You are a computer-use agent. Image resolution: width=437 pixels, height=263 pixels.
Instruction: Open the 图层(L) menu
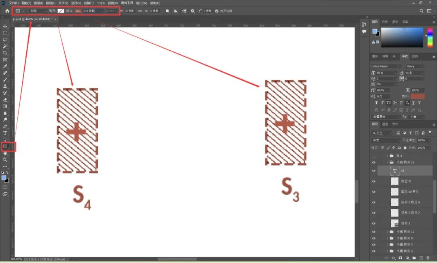click(x=51, y=3)
